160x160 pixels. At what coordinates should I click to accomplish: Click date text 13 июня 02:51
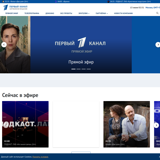click(137, 7)
